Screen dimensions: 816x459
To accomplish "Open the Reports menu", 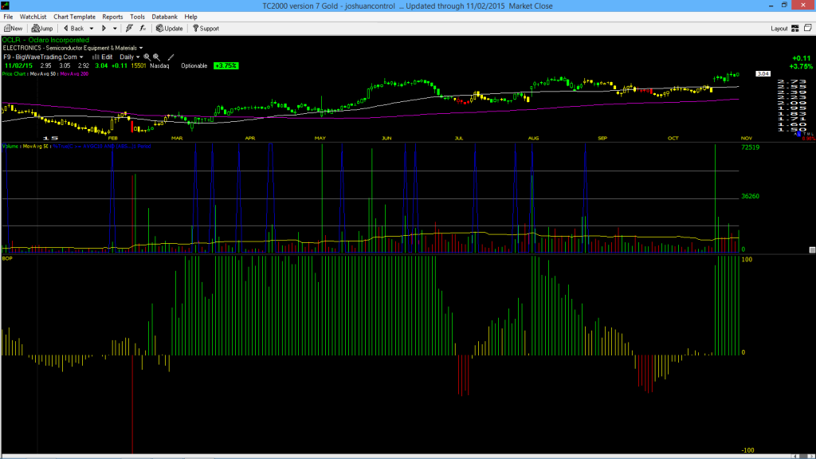I will [x=112, y=17].
